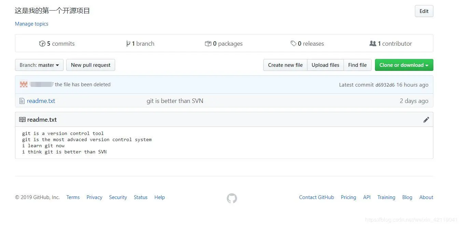Click the New pull request button
This screenshot has height=226, width=460.
[90, 65]
